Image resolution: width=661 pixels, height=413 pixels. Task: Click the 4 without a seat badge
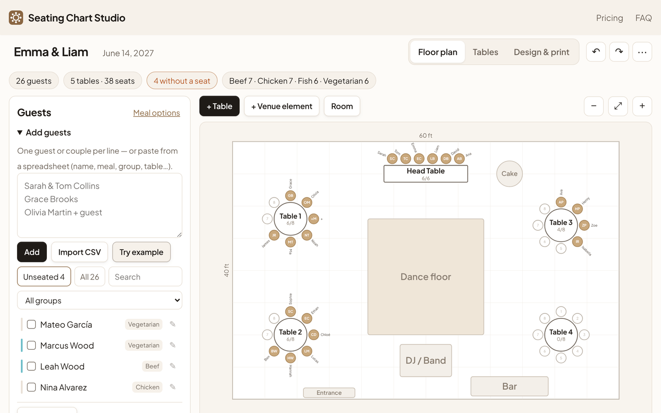(x=182, y=81)
